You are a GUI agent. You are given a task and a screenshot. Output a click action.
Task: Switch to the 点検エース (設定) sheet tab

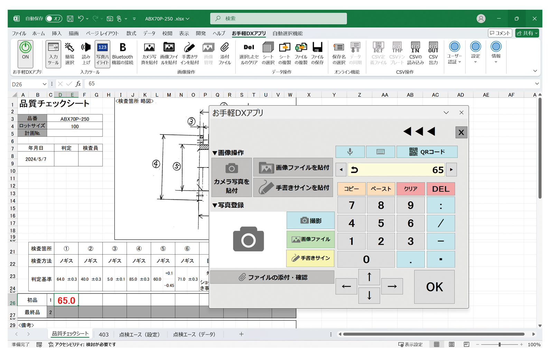(139, 334)
